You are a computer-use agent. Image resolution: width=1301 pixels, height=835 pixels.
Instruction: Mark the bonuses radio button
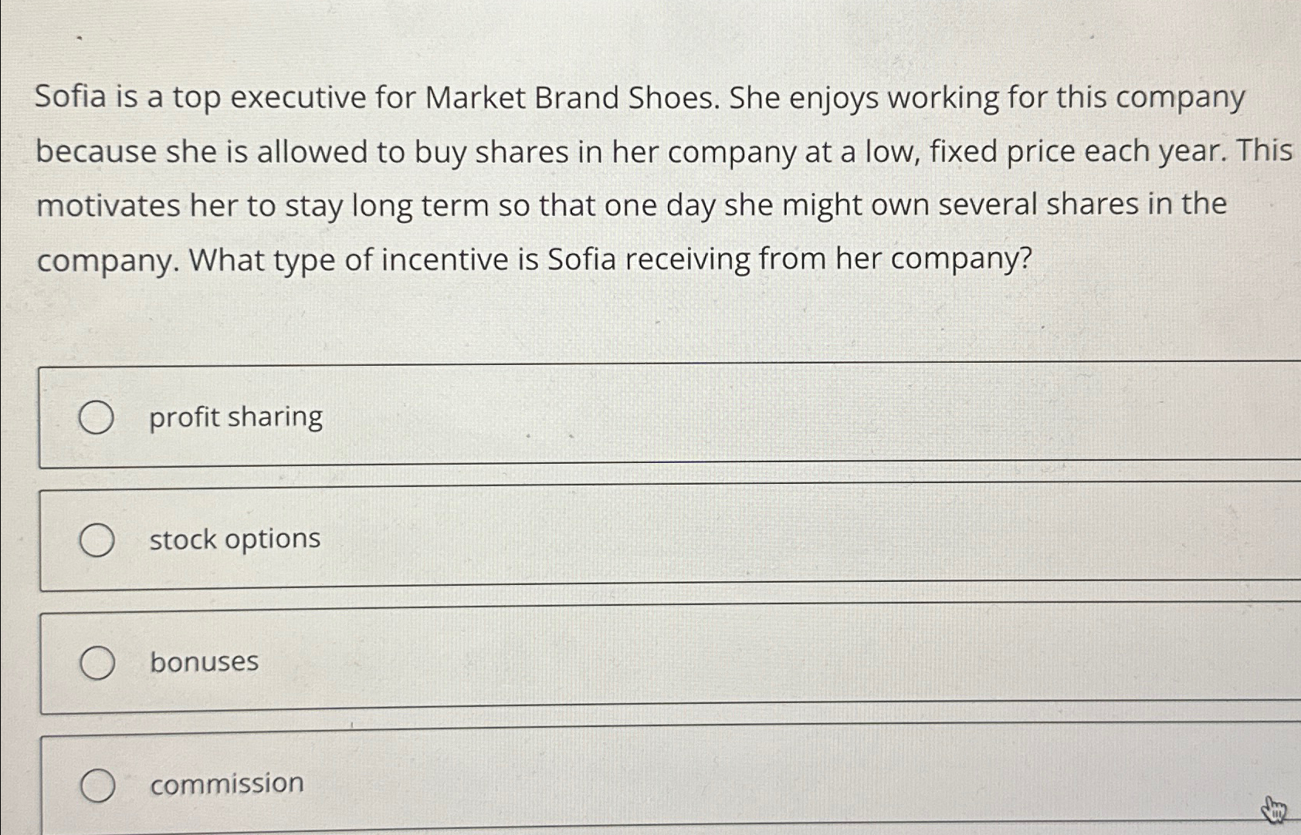(97, 663)
